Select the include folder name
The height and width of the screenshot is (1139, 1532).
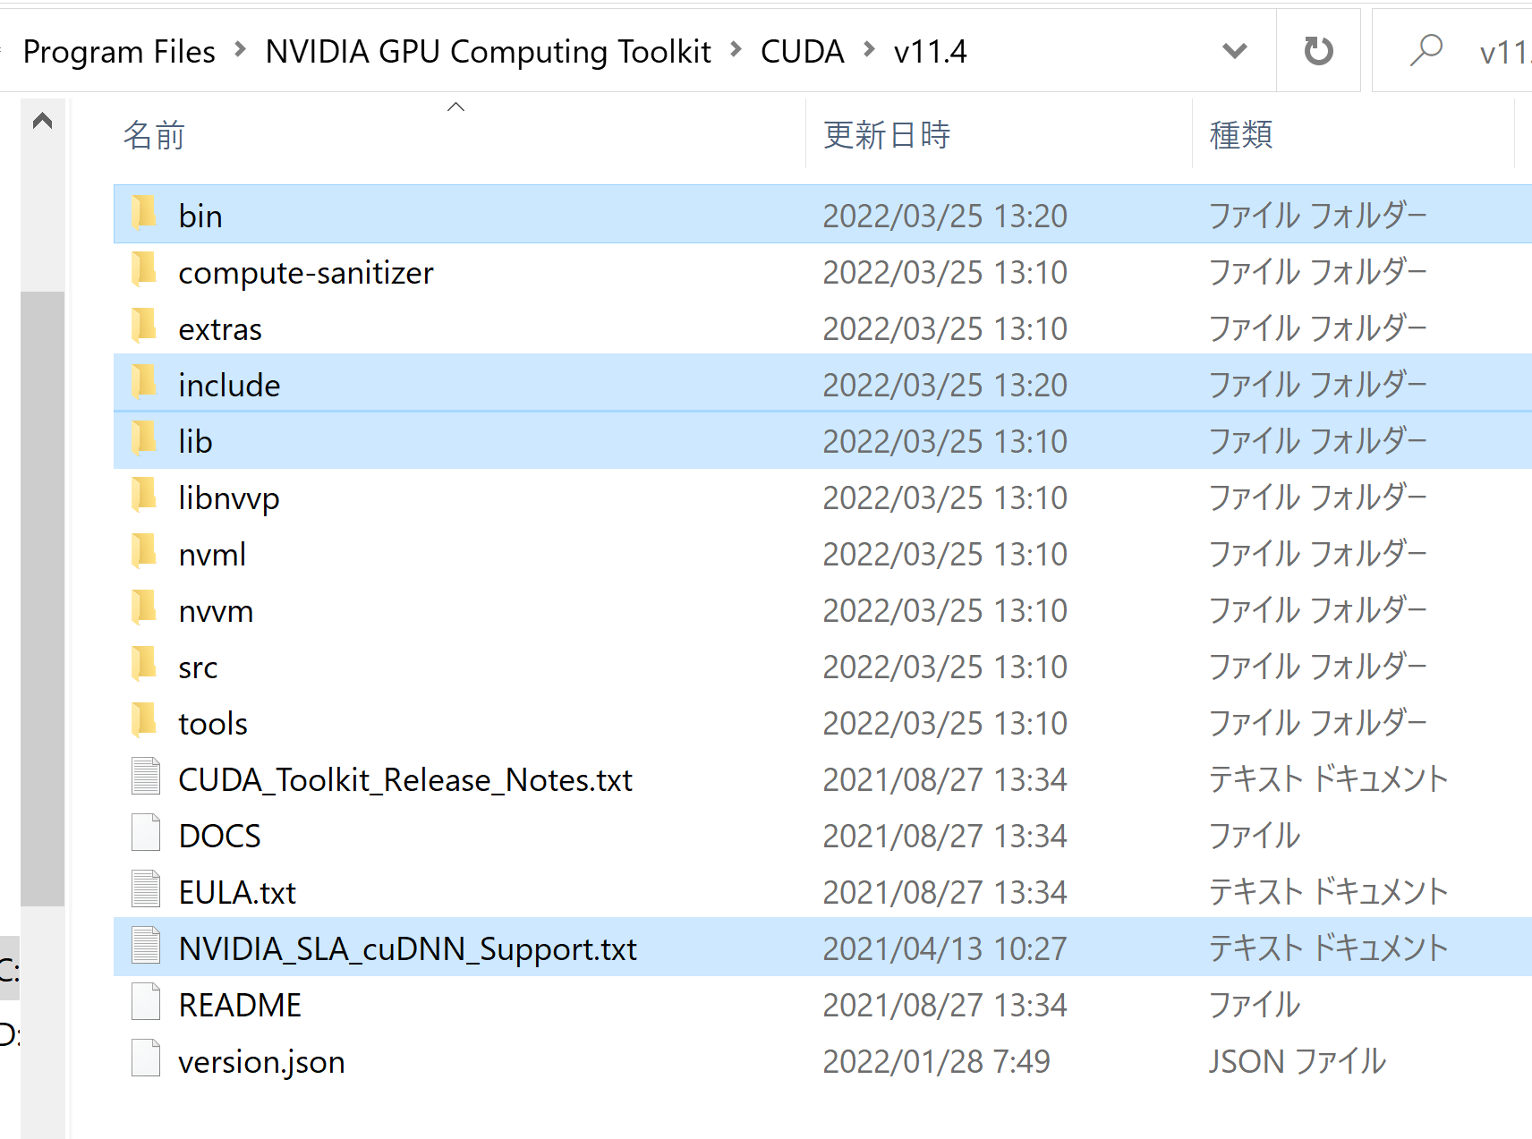(x=229, y=386)
